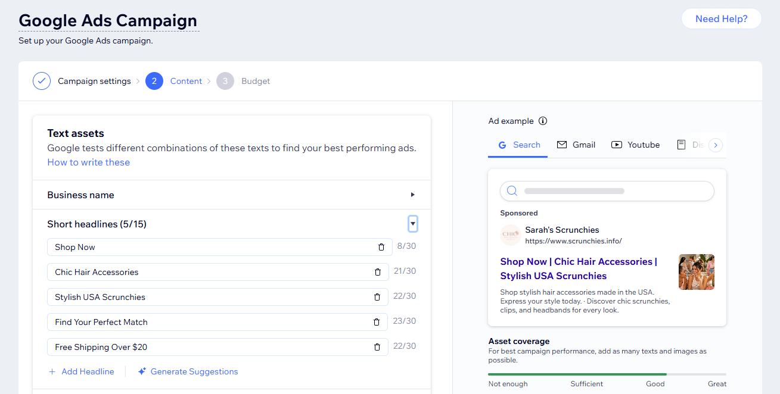
Task: Delete the 'Chic Hair Accessories' headline
Action: (377, 272)
